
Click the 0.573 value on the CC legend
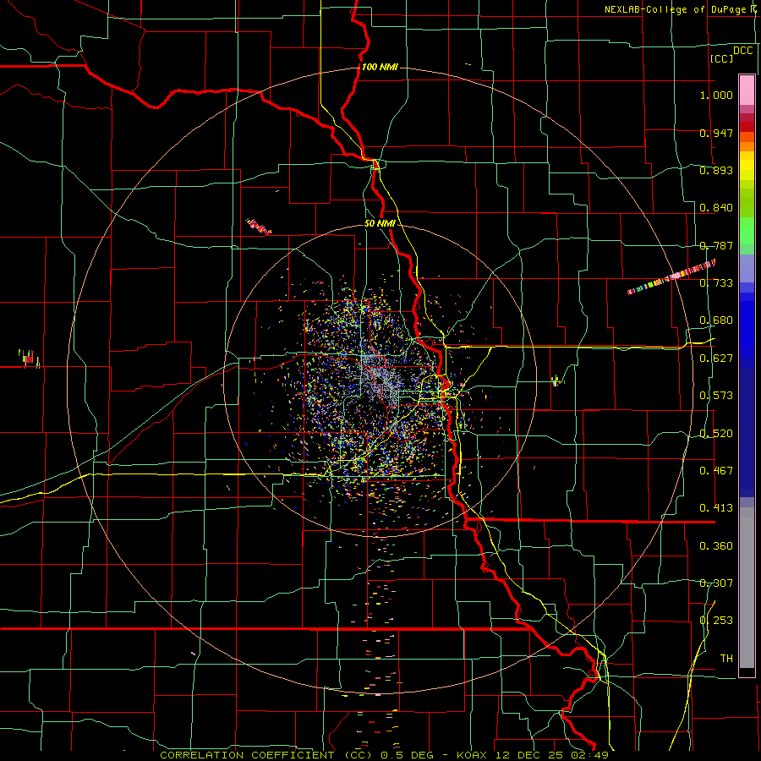pos(716,396)
